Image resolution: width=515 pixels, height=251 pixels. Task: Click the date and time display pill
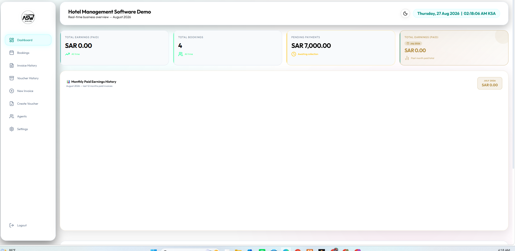tap(457, 14)
